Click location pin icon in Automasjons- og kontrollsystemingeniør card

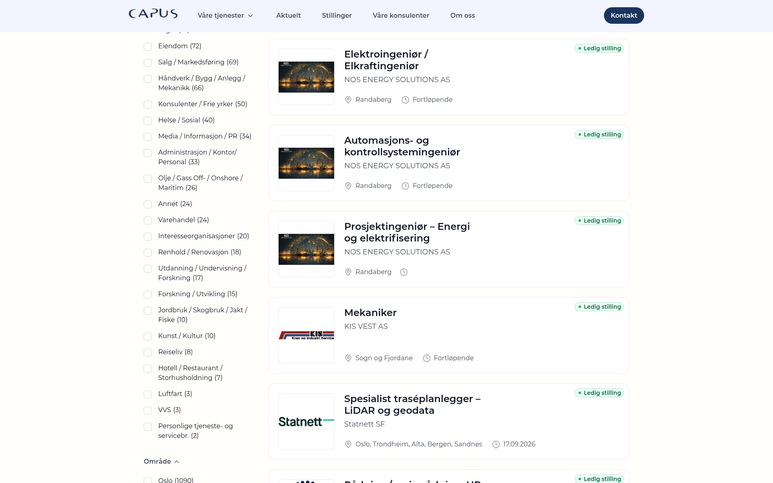pos(348,186)
